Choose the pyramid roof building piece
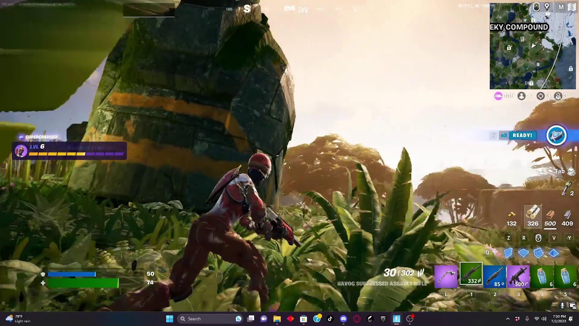The width and height of the screenshot is (579, 326). coord(554,253)
